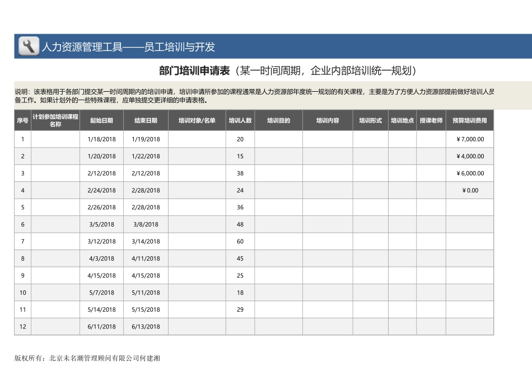Click start date cell 5/7/2018
This screenshot has width=532, height=376.
[101, 293]
